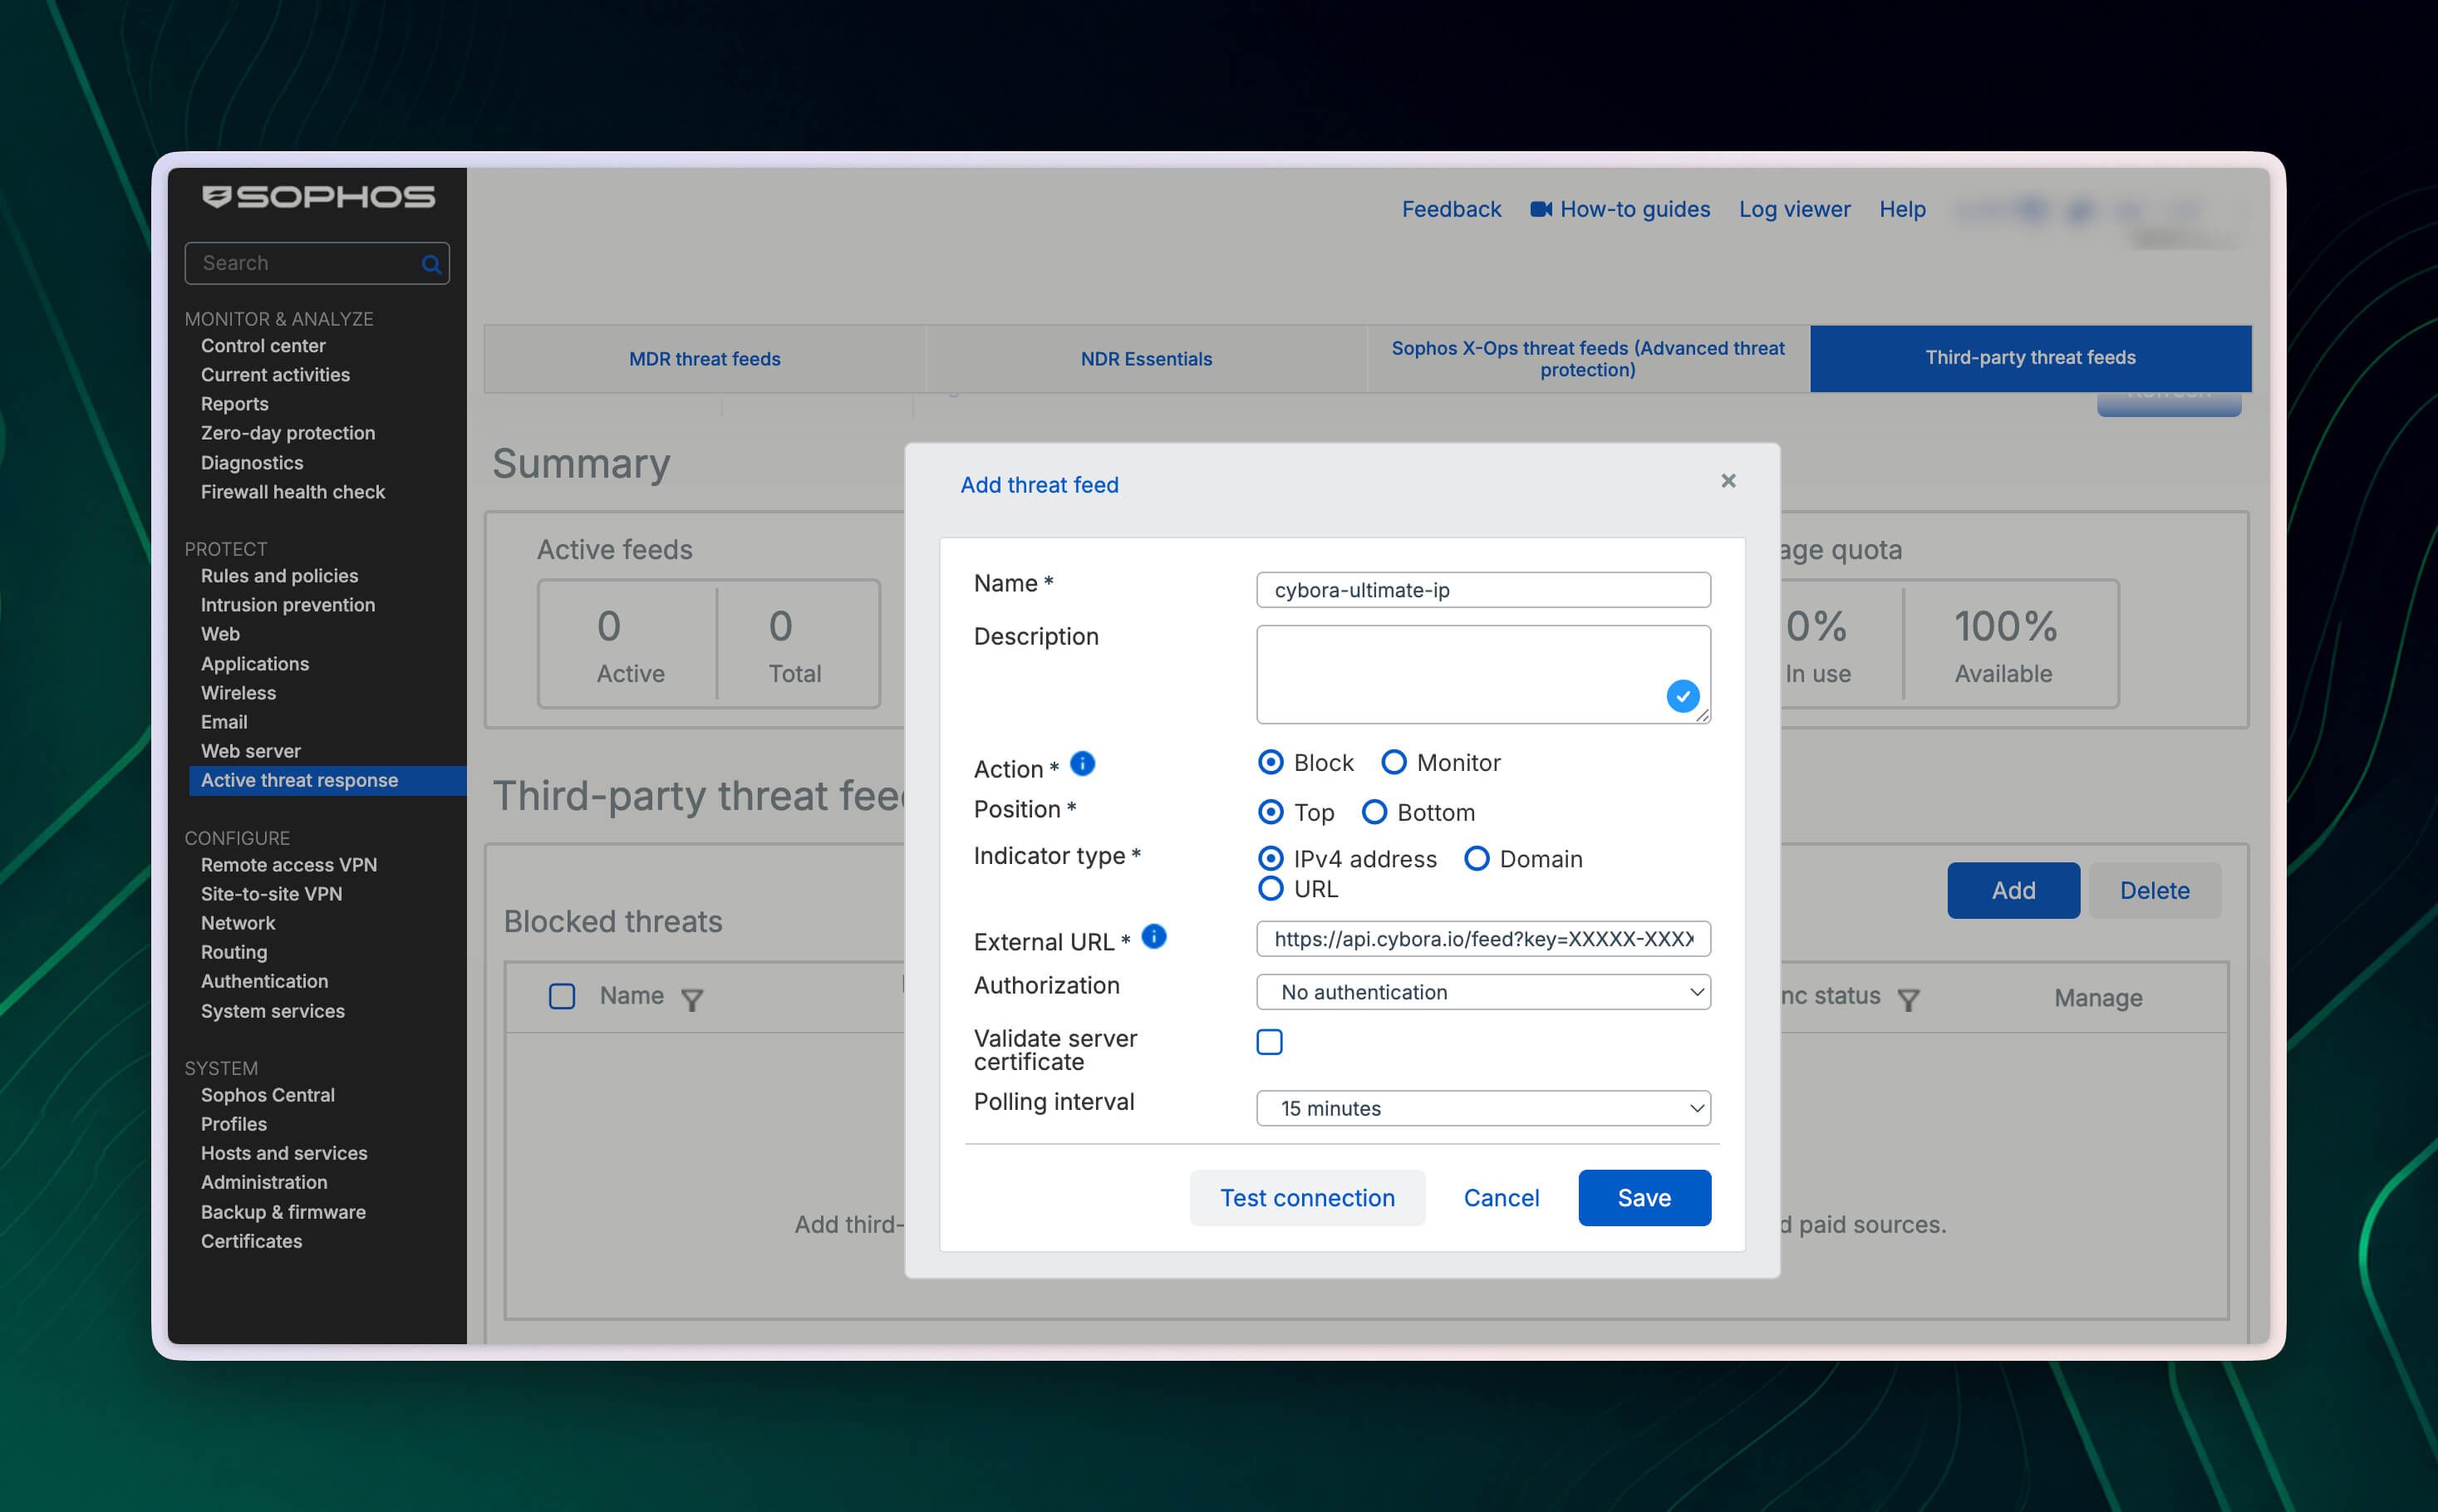
Task: Open Certificates in sidebar
Action: click(x=251, y=1241)
